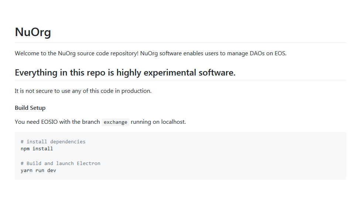Click the word Electron in the code comment

pos(89,164)
